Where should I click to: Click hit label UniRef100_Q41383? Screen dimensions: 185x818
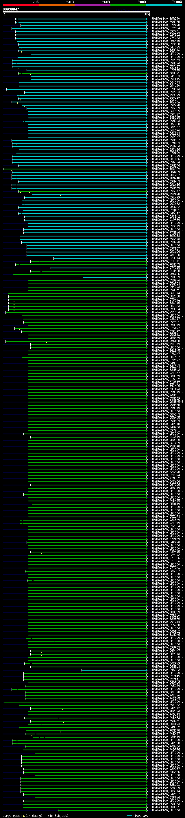(166, 76)
